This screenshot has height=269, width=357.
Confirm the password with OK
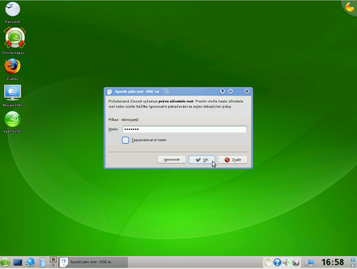coord(202,160)
